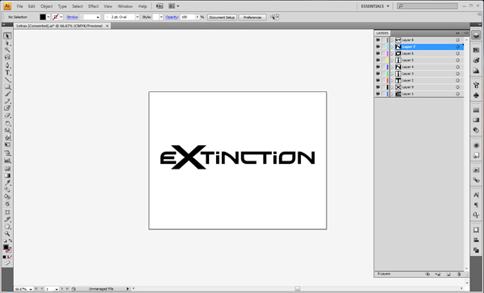Viewport: 484px width, 293px height.
Task: Toggle visibility of Layer 1
Action: coord(378,94)
